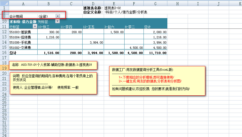242x137 pixels.
Task: Open the 会计期间 (全部) filter dropdown
Action: [x=57, y=16]
